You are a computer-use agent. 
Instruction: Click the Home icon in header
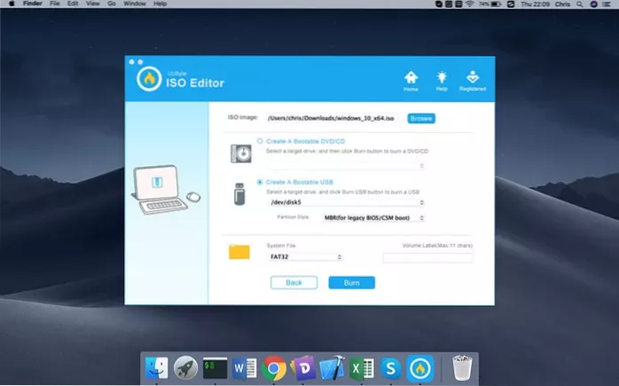coord(411,79)
